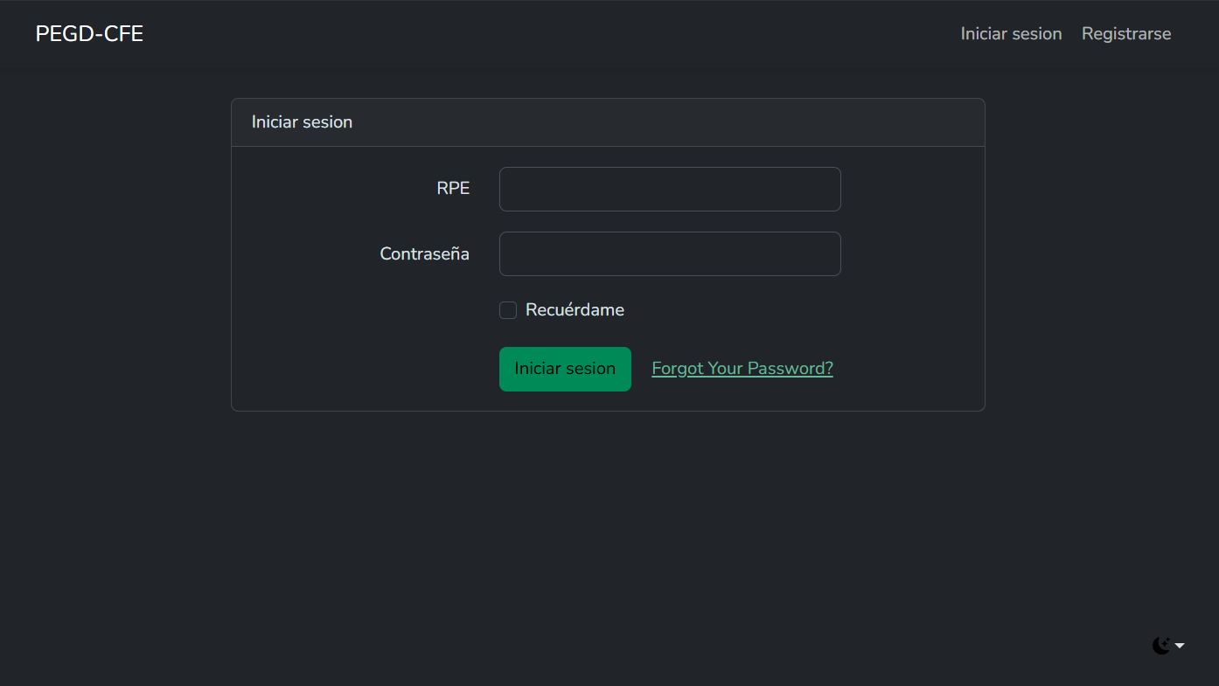This screenshot has width=1219, height=686.
Task: Follow the Forgot Your Password? link
Action: [x=742, y=369]
